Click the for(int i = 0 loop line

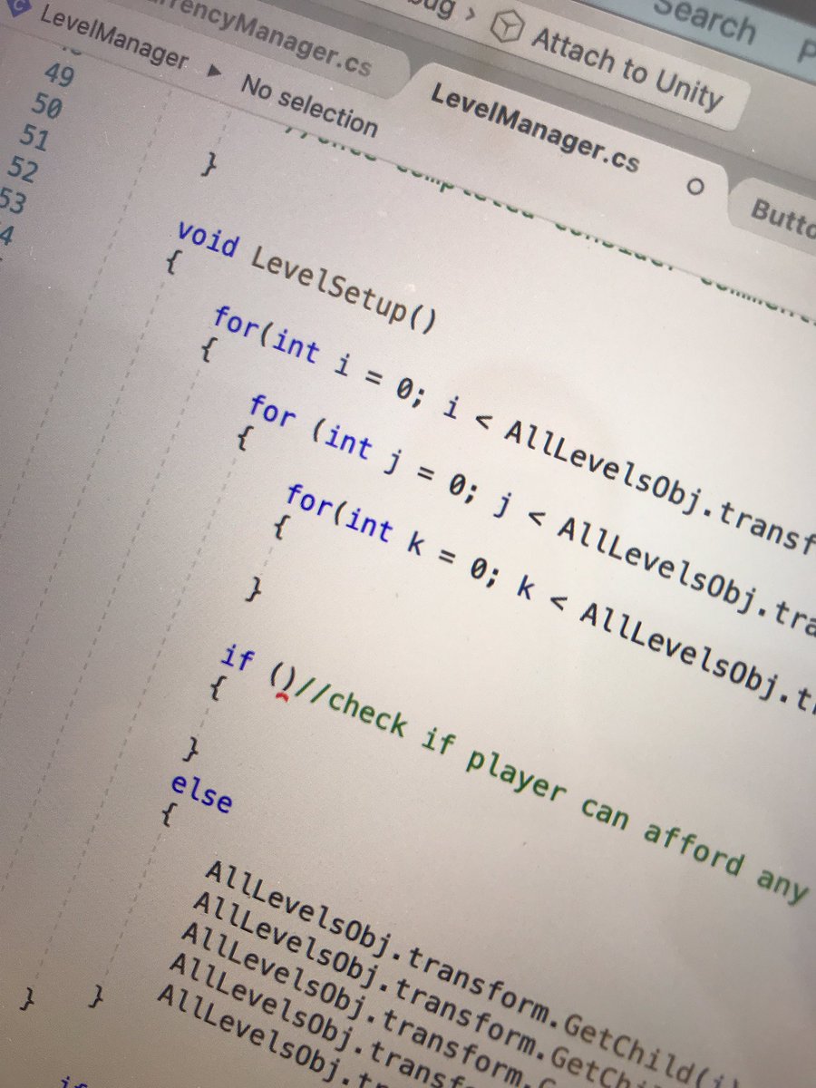513,432
